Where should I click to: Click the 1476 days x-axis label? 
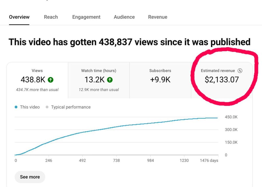point(209,161)
